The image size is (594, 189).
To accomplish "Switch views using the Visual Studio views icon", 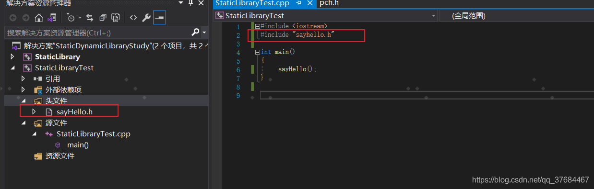I will pyautogui.click(x=52, y=18).
